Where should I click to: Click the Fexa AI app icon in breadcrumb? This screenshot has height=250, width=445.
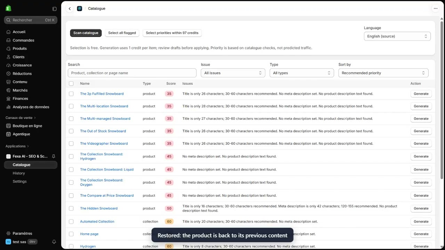click(x=80, y=9)
